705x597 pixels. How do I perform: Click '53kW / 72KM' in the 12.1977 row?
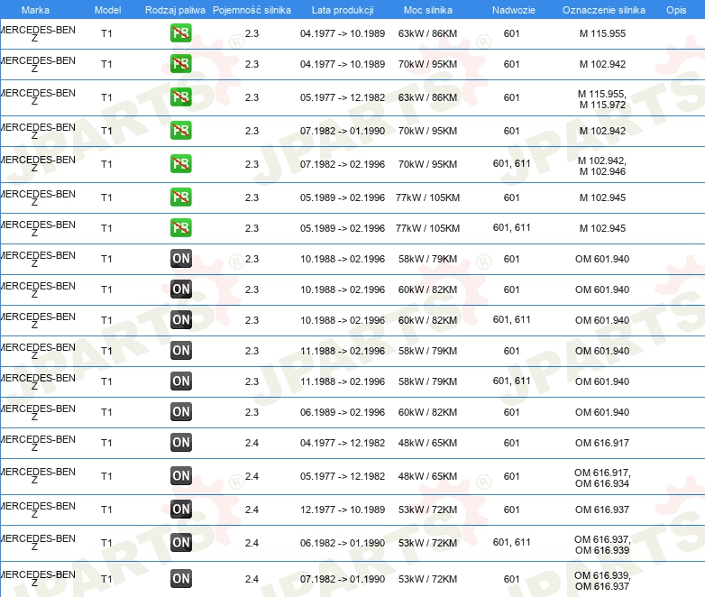coord(427,510)
